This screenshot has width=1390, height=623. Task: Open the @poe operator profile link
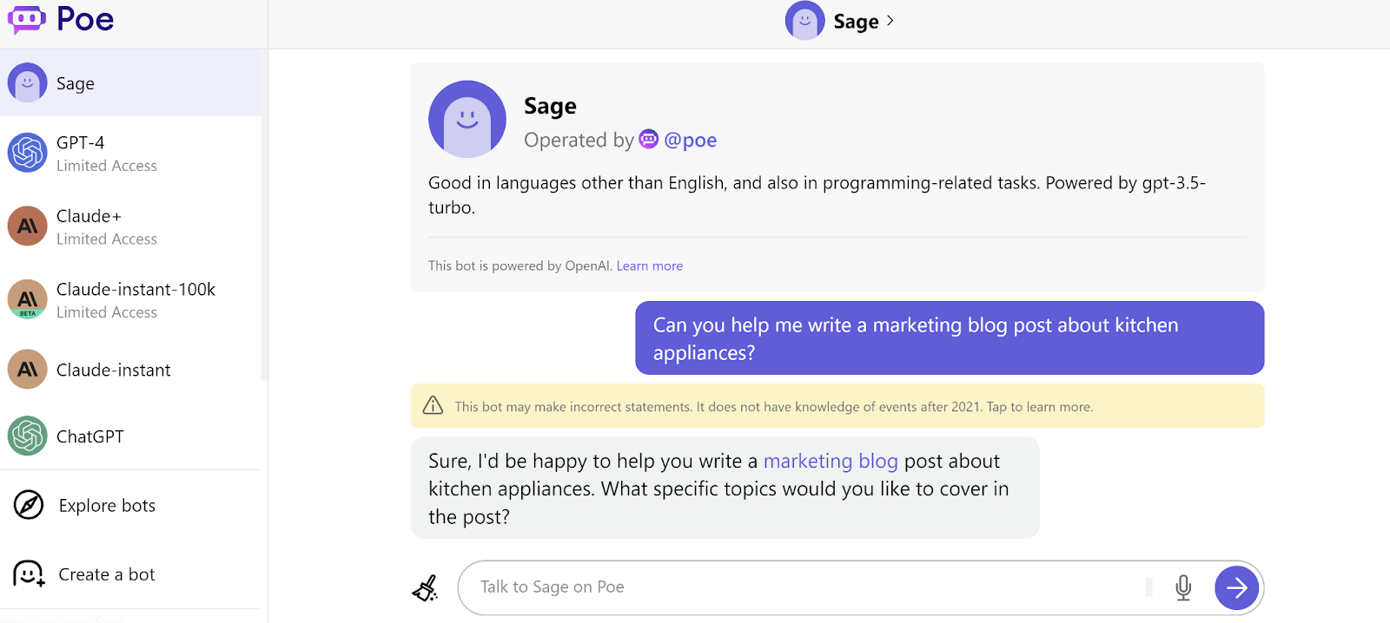click(x=690, y=140)
